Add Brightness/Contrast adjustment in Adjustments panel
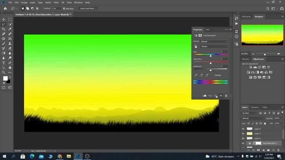285x160 pixels. point(251,67)
